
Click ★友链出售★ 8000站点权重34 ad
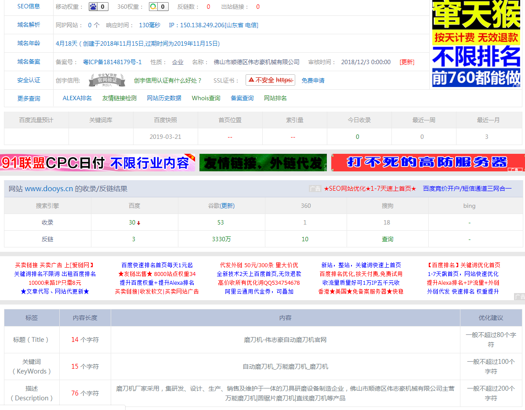coord(157,274)
